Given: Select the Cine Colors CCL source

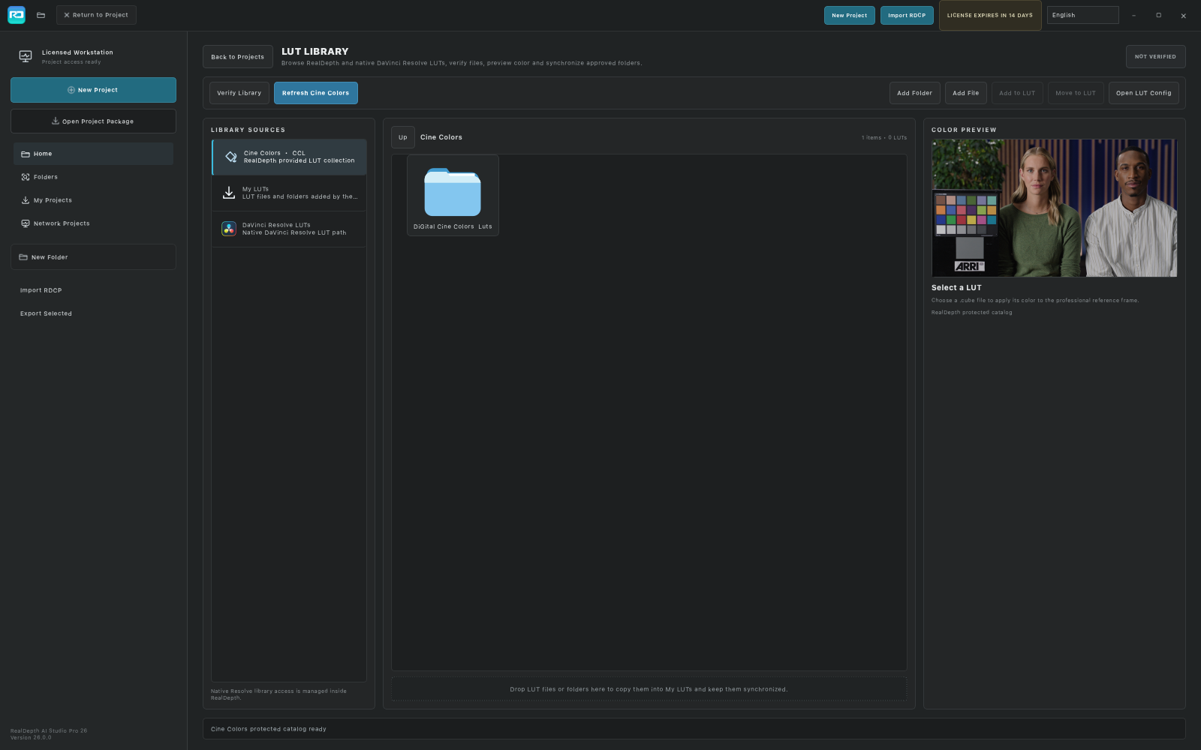Looking at the screenshot, I should (x=289, y=157).
